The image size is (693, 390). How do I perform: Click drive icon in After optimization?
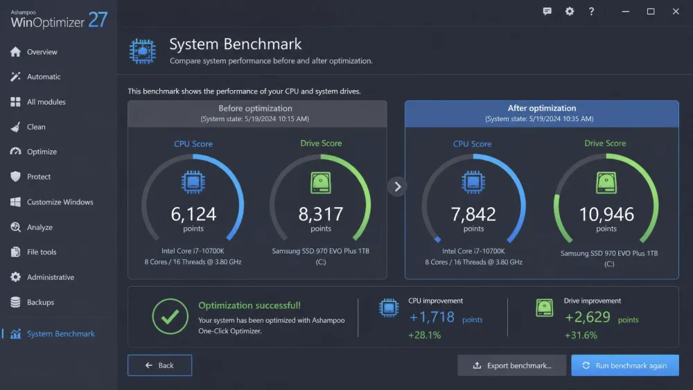(x=606, y=182)
